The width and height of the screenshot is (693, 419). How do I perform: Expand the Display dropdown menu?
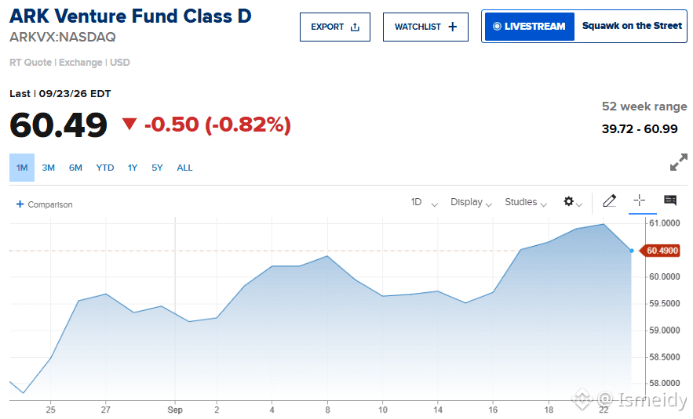471,202
